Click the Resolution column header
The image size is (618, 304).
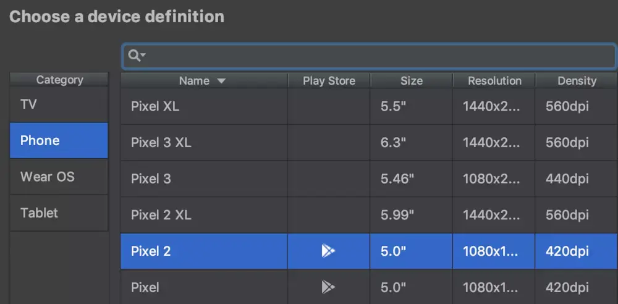494,81
